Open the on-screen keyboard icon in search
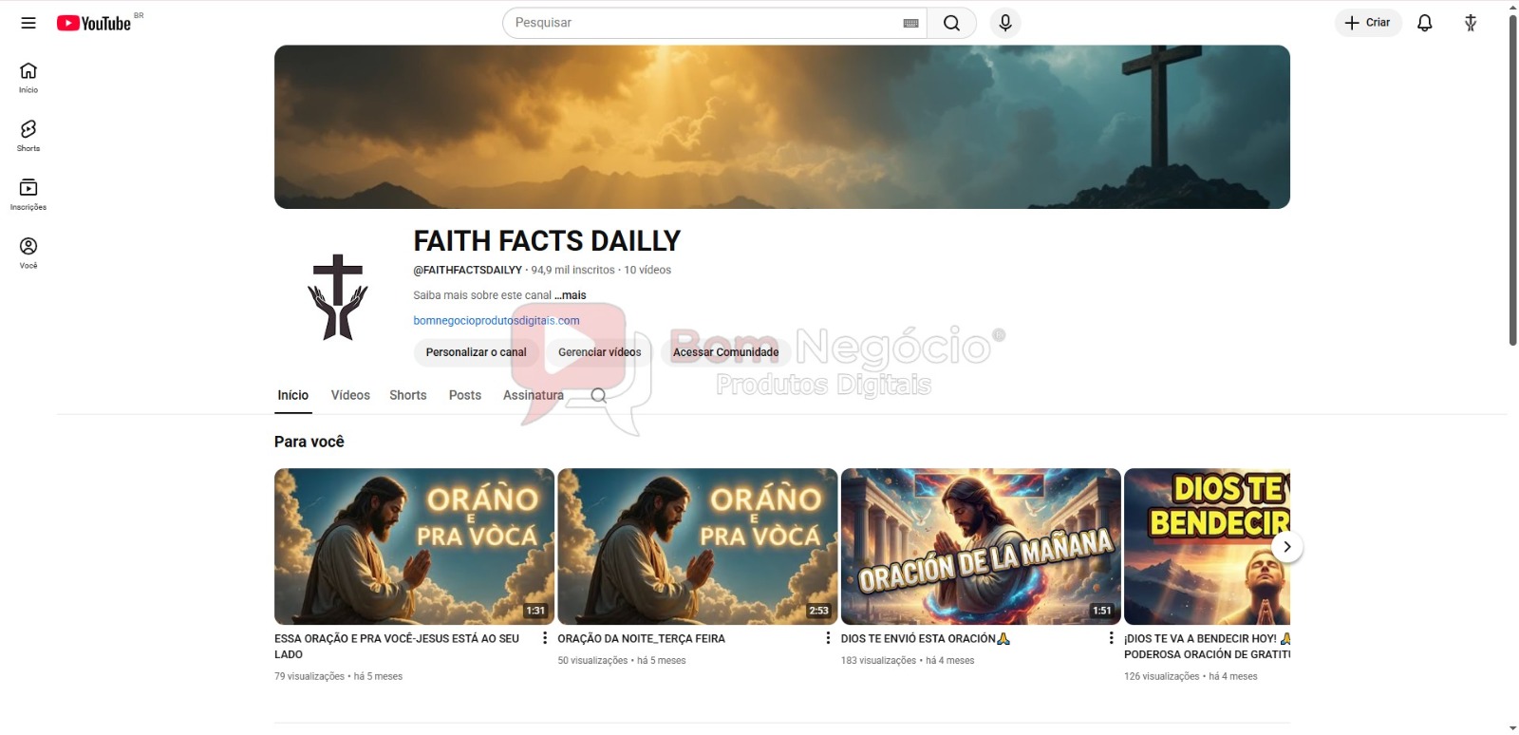Viewport: 1519px width, 735px height. (x=910, y=23)
